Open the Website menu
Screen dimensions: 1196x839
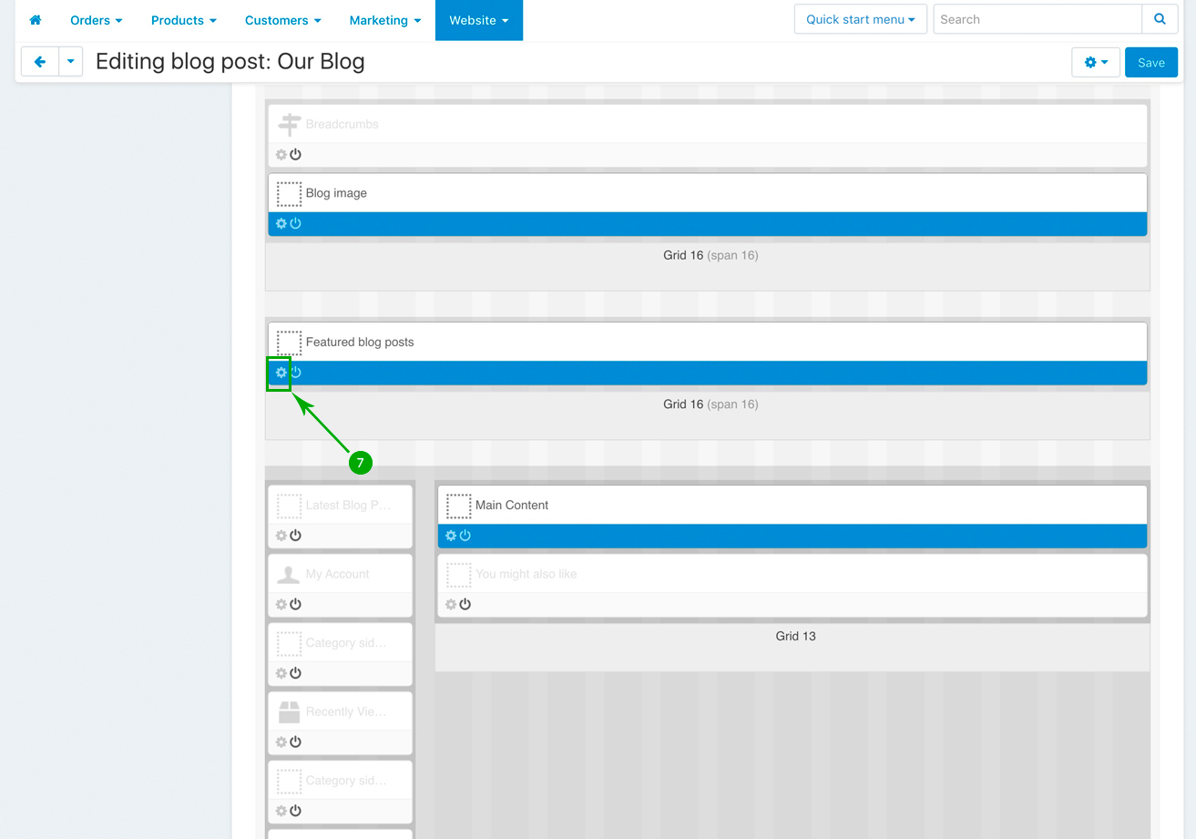(478, 20)
